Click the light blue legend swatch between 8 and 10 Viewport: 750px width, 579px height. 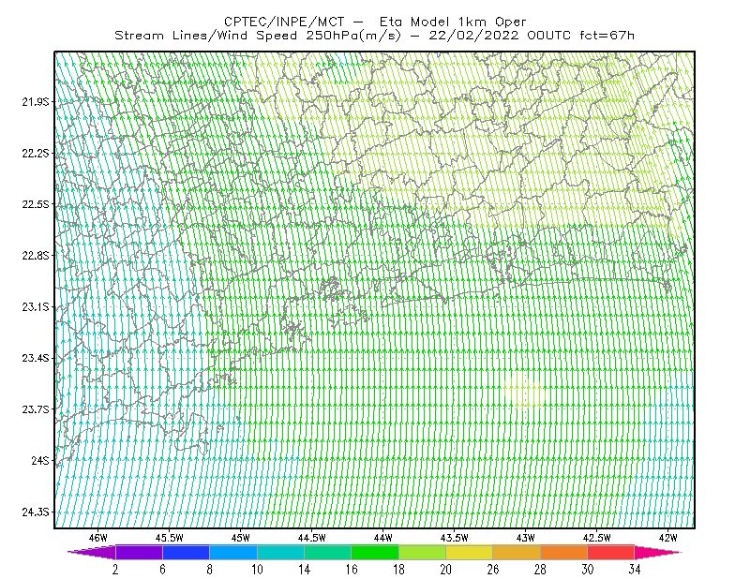click(x=233, y=552)
